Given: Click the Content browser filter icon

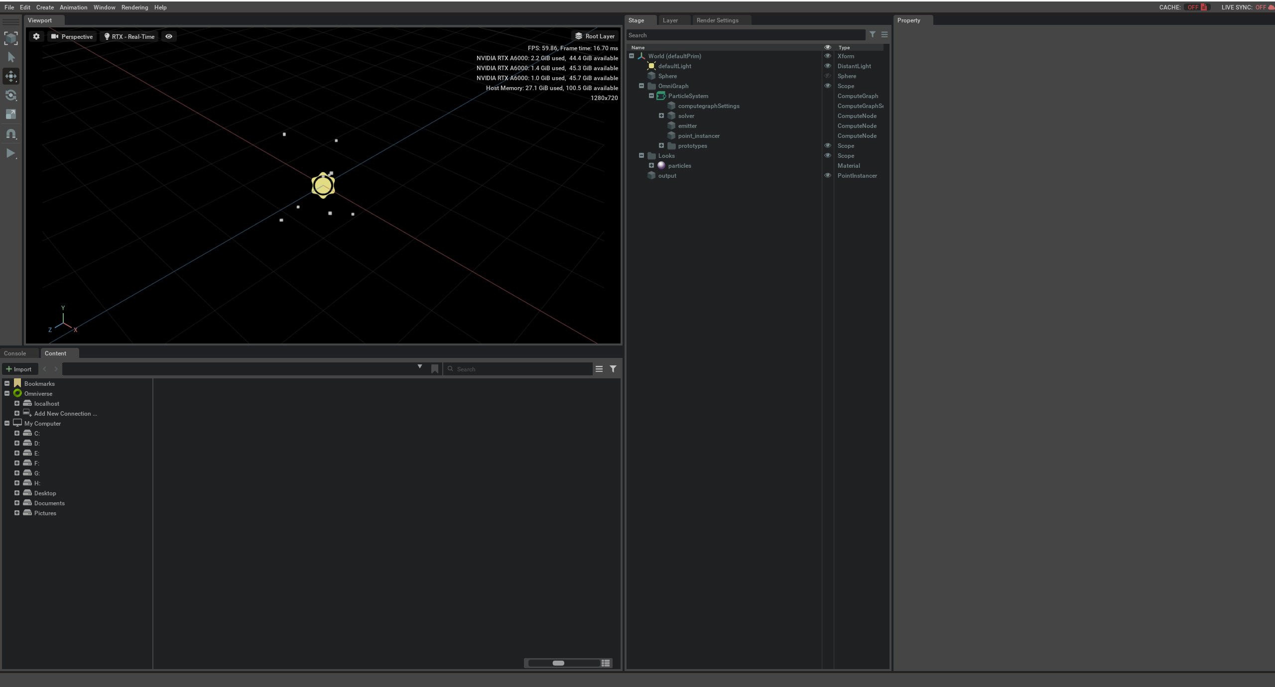Looking at the screenshot, I should pyautogui.click(x=613, y=369).
